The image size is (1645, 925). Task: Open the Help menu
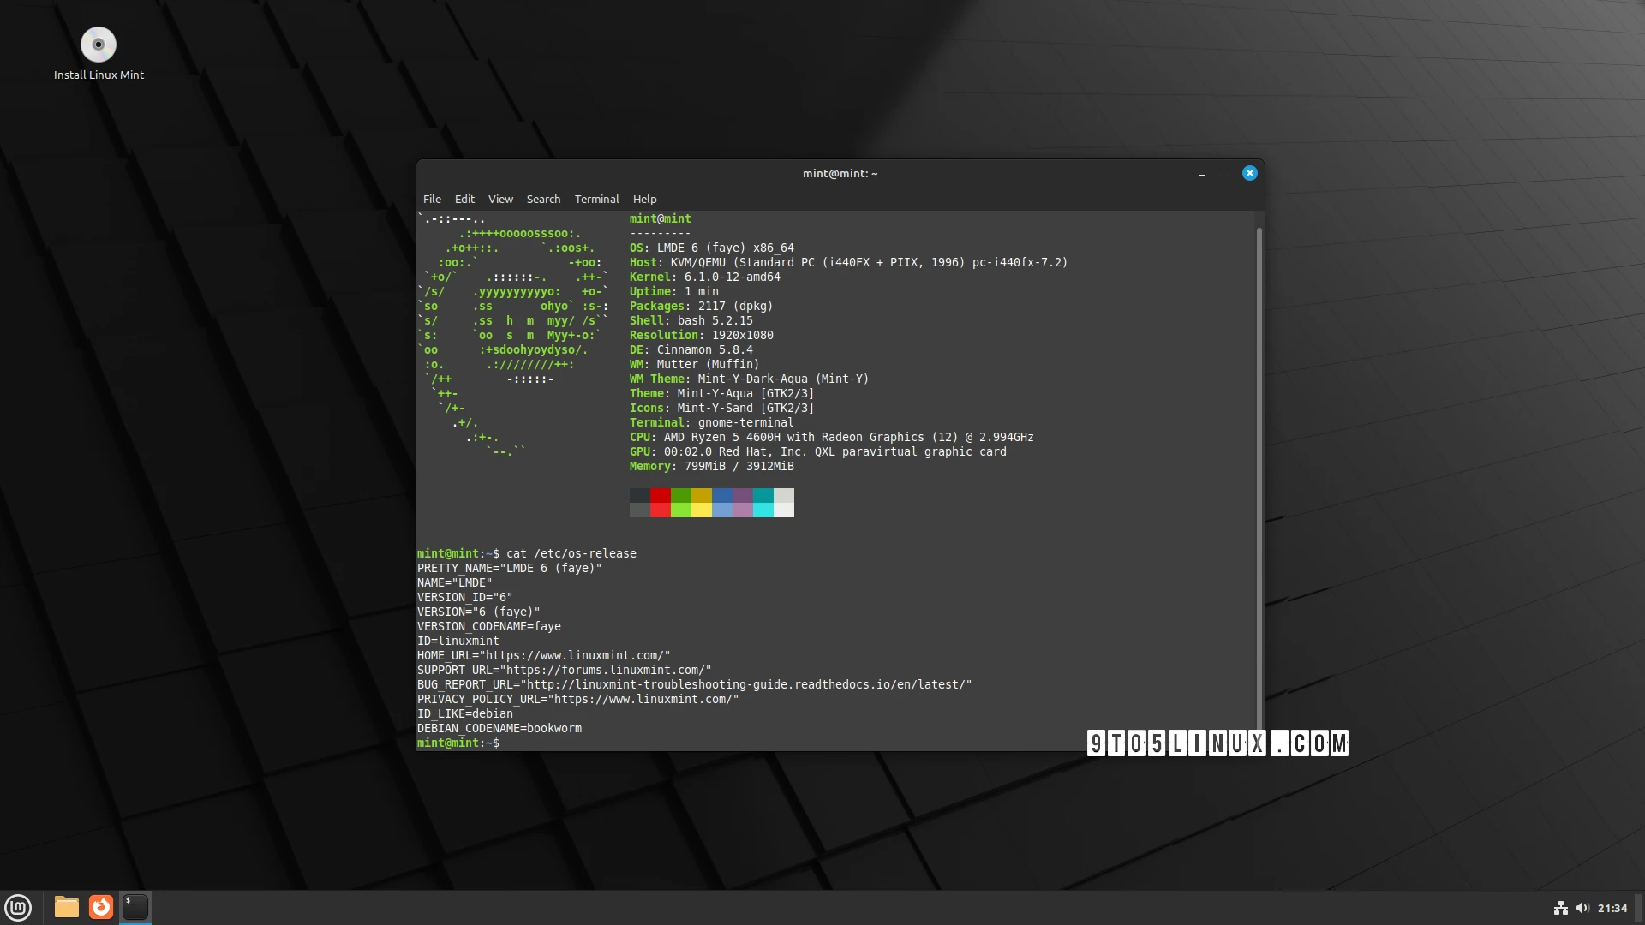tap(643, 199)
